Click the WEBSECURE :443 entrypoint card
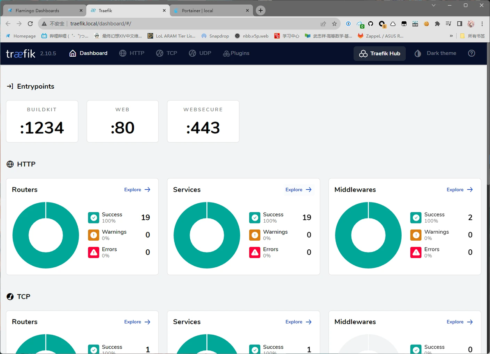The width and height of the screenshot is (490, 354). (x=203, y=121)
